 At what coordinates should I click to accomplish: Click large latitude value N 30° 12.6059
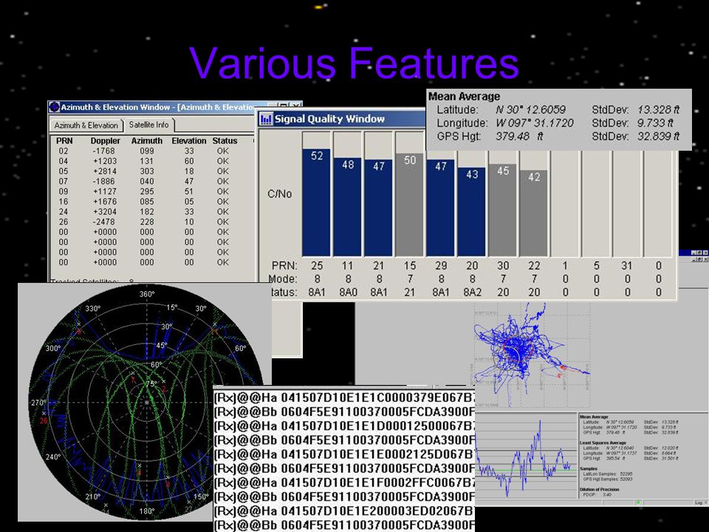point(531,109)
